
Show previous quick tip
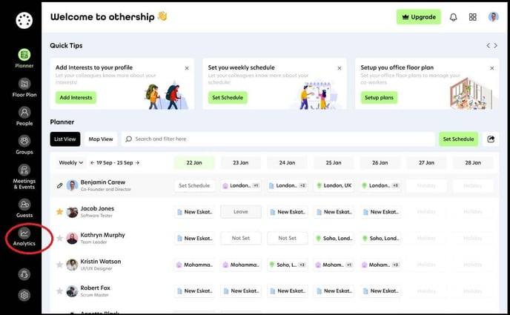coord(489,45)
